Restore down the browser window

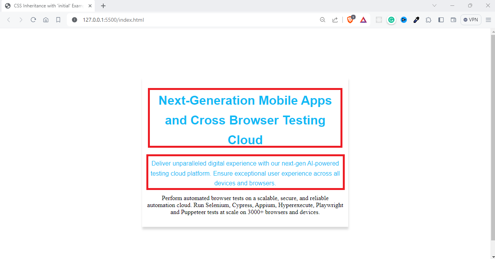click(x=470, y=5)
